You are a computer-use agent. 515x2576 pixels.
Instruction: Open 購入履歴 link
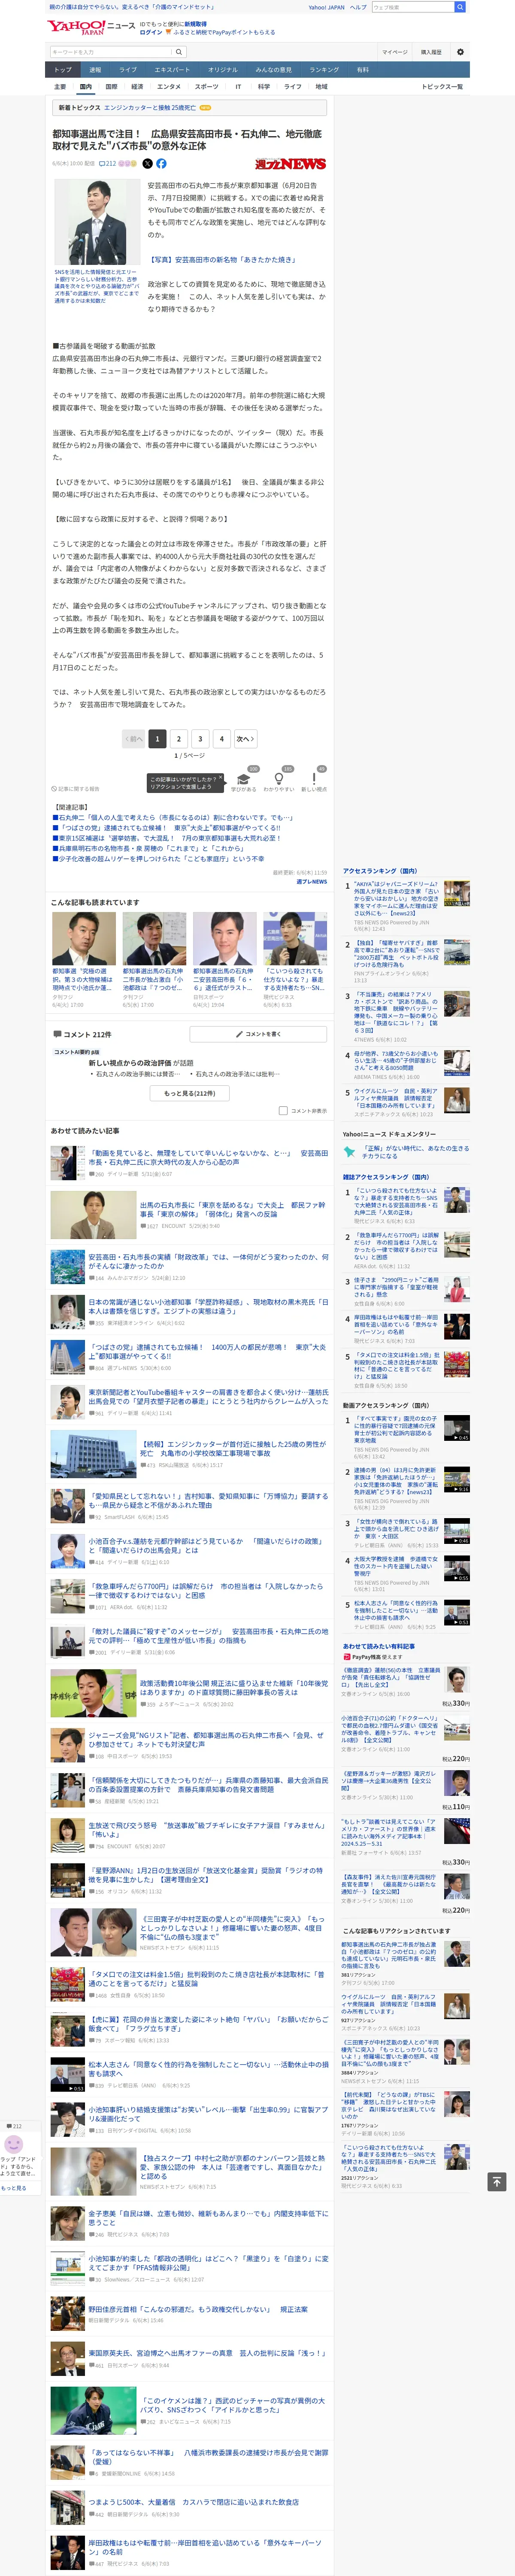(x=431, y=52)
